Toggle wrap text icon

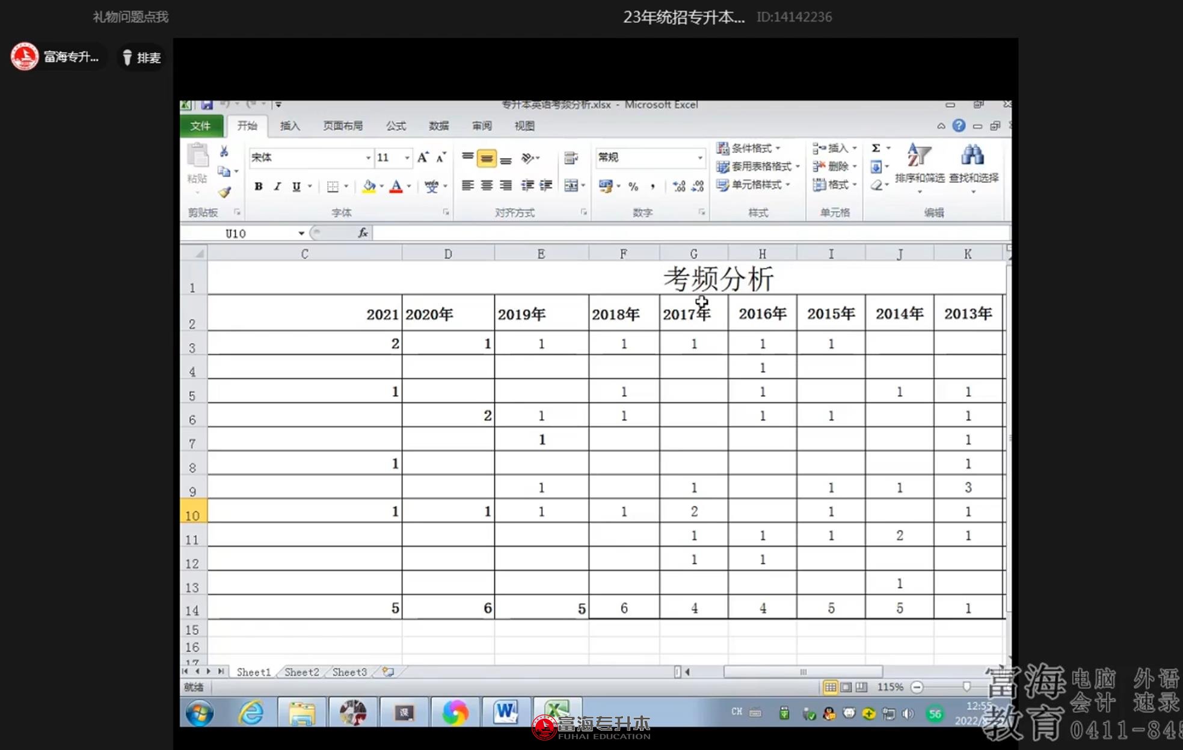(x=571, y=158)
